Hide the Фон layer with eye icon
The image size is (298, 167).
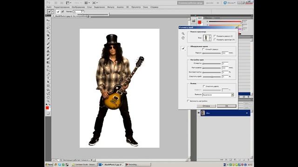tap(199, 113)
